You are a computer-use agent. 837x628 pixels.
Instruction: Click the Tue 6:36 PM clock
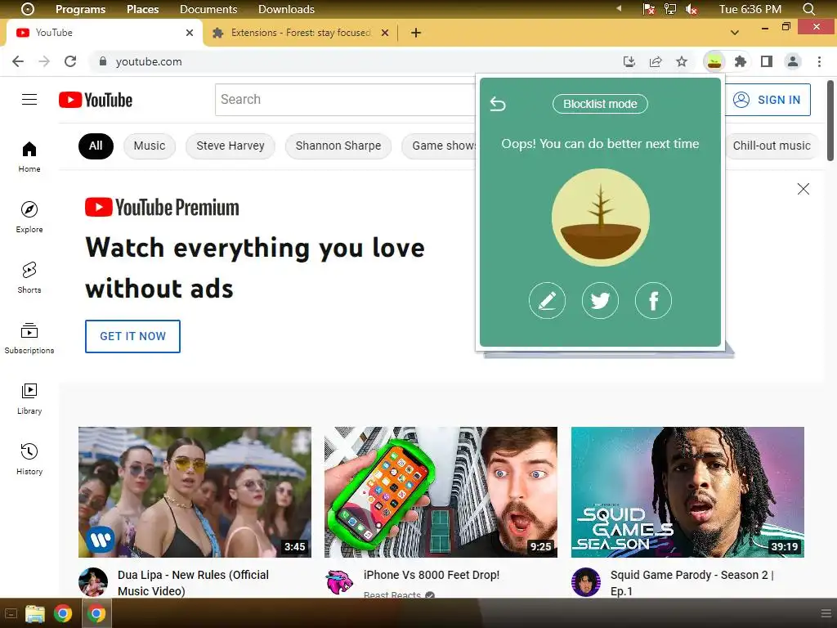click(x=750, y=9)
